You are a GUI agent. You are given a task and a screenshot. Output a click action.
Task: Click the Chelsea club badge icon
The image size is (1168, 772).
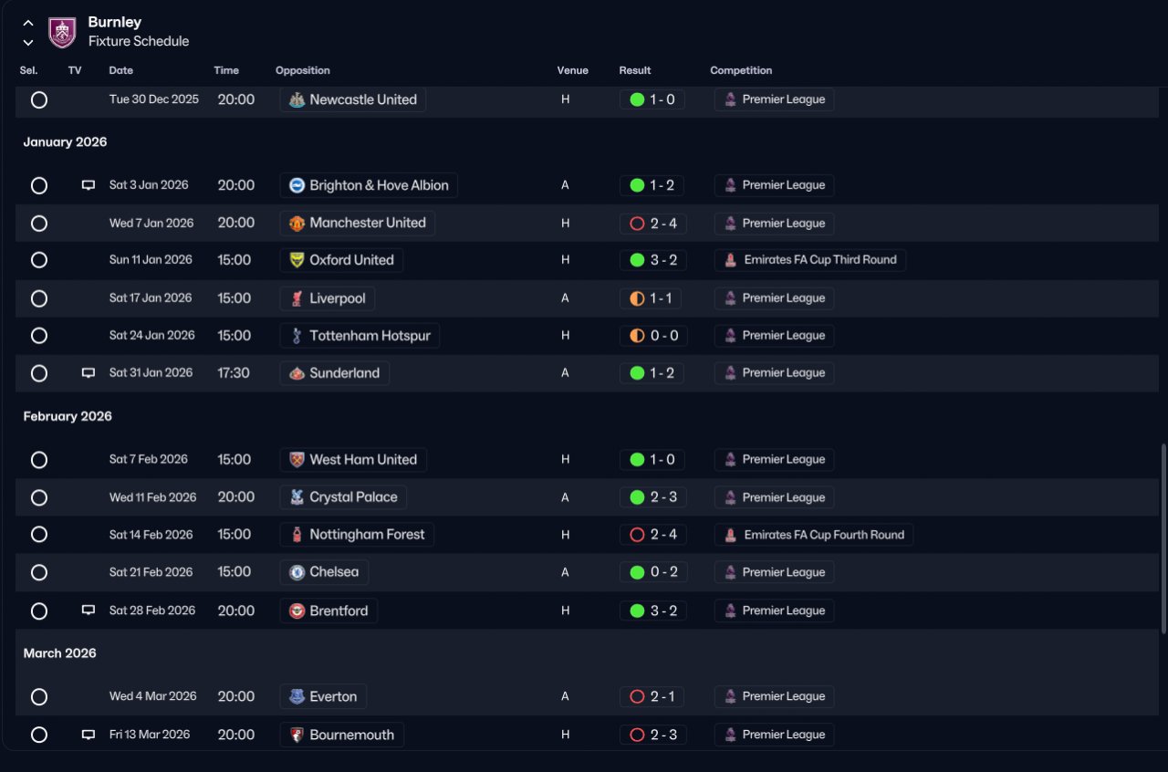[297, 572]
